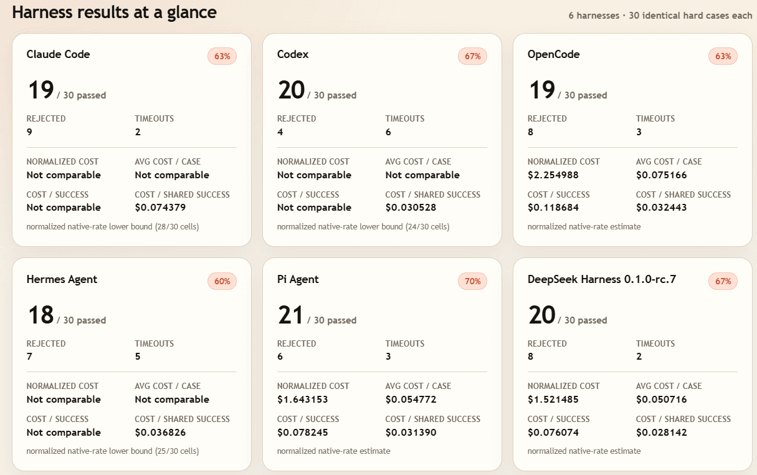Open DeepSeek Harness 0.1.0-rc.7 title
Image resolution: width=757 pixels, height=475 pixels.
602,279
